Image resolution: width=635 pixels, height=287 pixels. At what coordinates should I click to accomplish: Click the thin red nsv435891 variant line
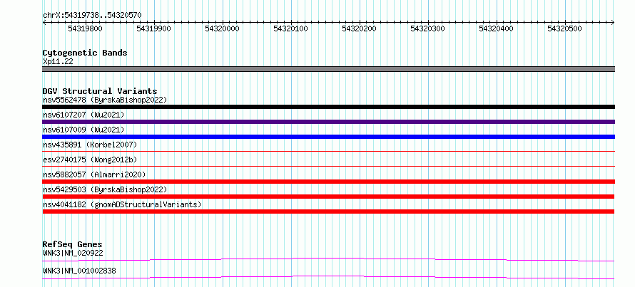328,151
